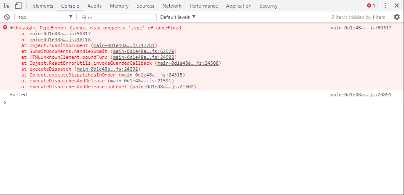Screen dimensions: 404x195
Task: Open first stack frame link js:50317
Action: tap(60, 34)
